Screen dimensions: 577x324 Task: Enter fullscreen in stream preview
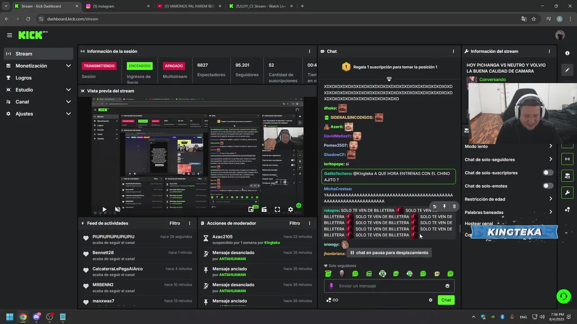[277, 209]
